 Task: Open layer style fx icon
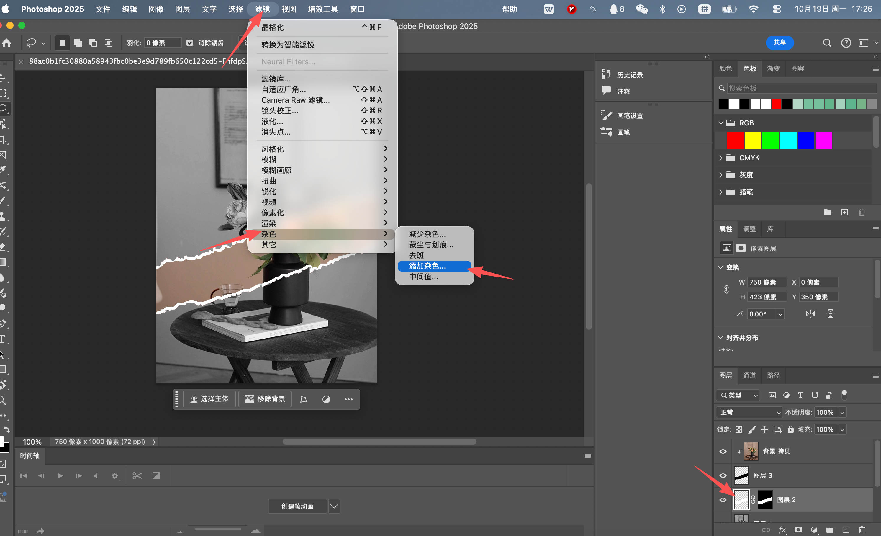[782, 530]
